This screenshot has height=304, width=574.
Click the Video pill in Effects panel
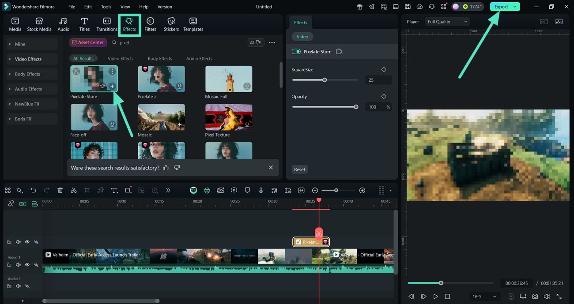click(x=302, y=37)
